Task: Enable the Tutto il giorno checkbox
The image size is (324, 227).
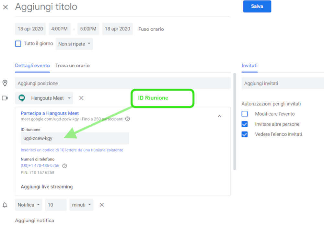Action: tap(18, 44)
